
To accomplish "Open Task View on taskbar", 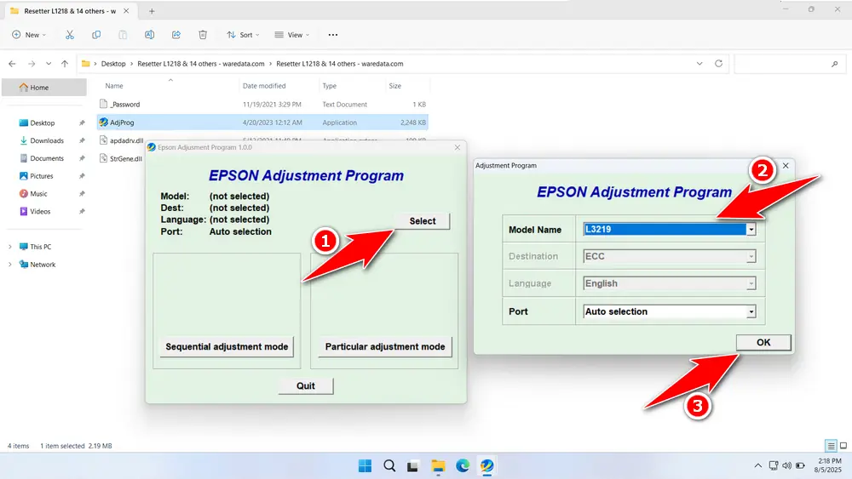I will [x=413, y=465].
